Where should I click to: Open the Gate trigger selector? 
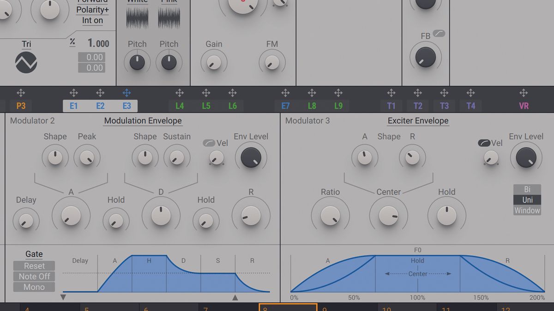(x=34, y=254)
